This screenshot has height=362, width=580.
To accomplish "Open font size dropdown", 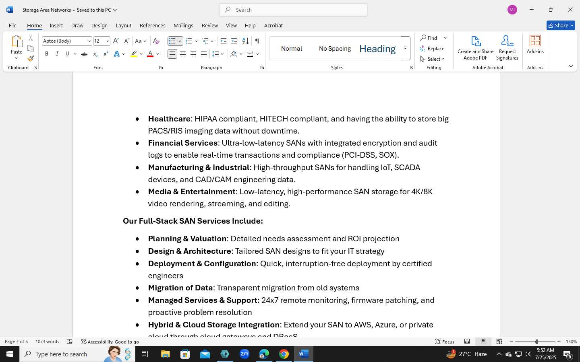I will (x=107, y=41).
